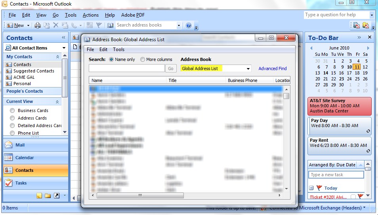Select the Name only search radio button
378x215 pixels.
point(111,59)
